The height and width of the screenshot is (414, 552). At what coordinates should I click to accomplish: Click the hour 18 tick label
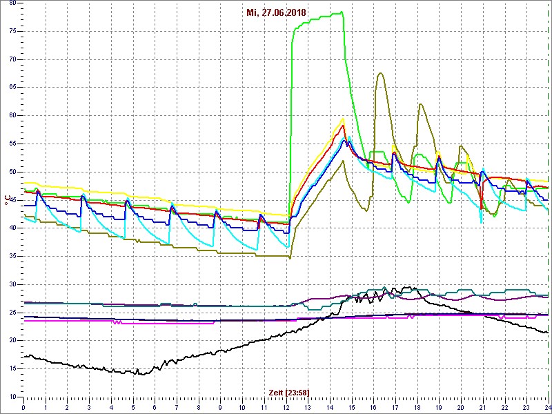[x=417, y=406]
